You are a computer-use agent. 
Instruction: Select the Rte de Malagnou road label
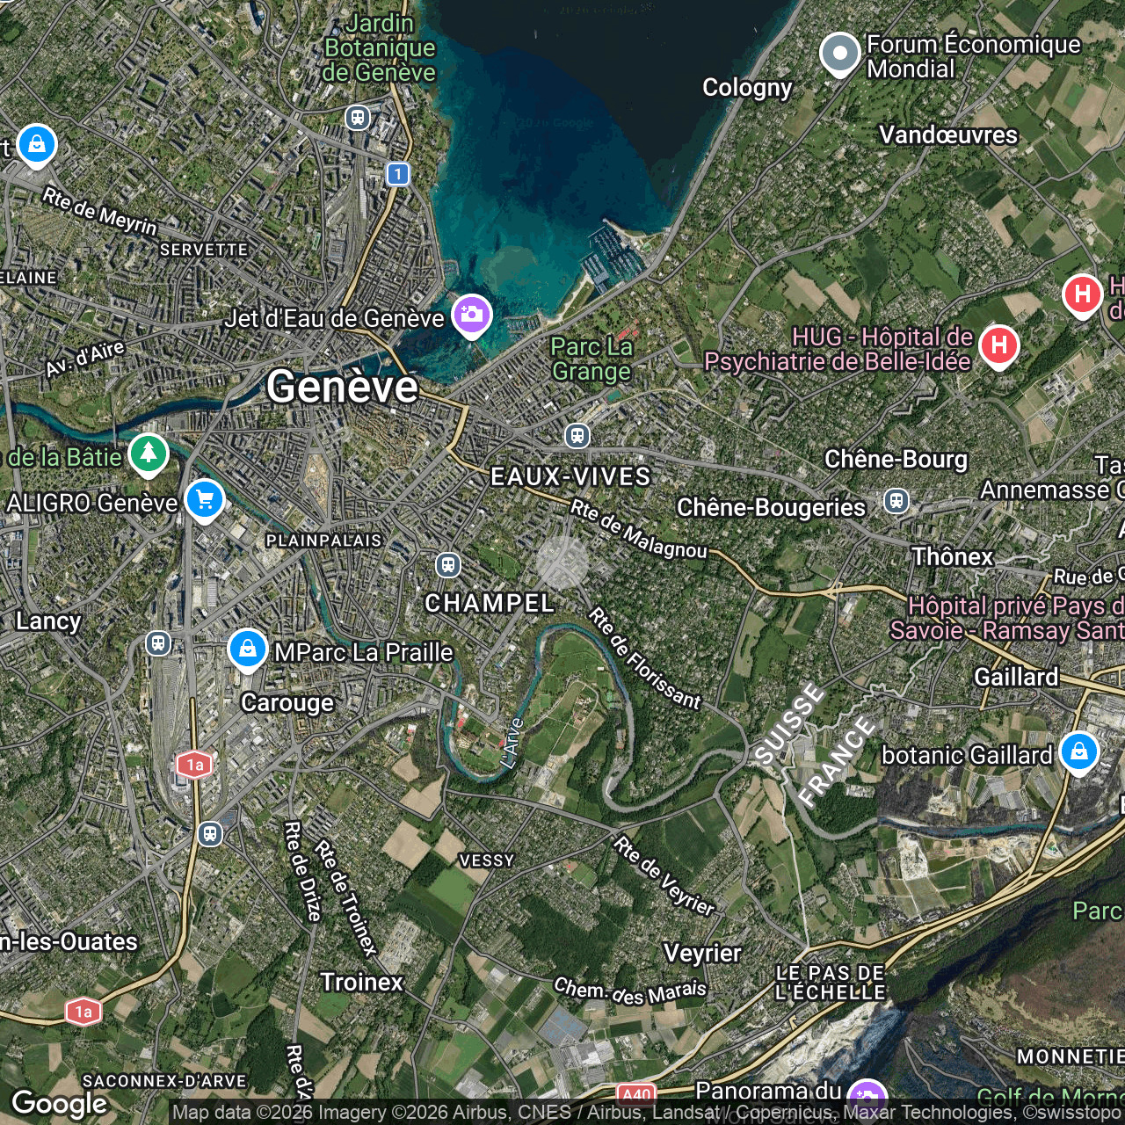coord(639,529)
